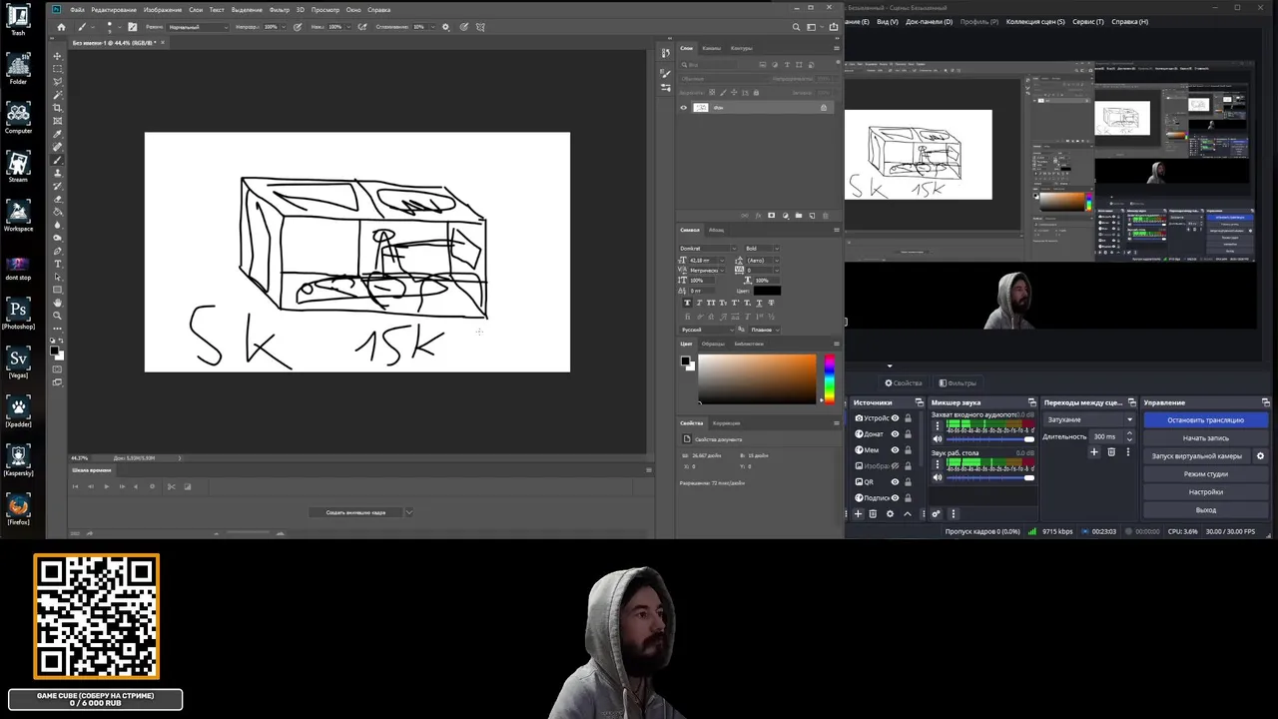Screen dimensions: 1278x719
Task: Hide the Мем source in OBS
Action: click(895, 450)
